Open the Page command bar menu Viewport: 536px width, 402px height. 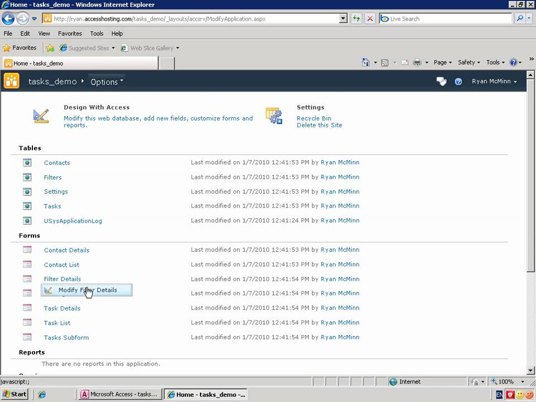point(443,62)
